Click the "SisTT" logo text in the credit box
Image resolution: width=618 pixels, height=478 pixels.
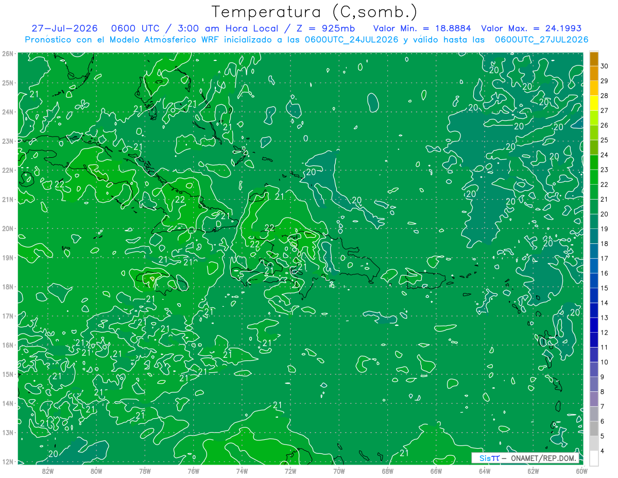tap(489, 458)
